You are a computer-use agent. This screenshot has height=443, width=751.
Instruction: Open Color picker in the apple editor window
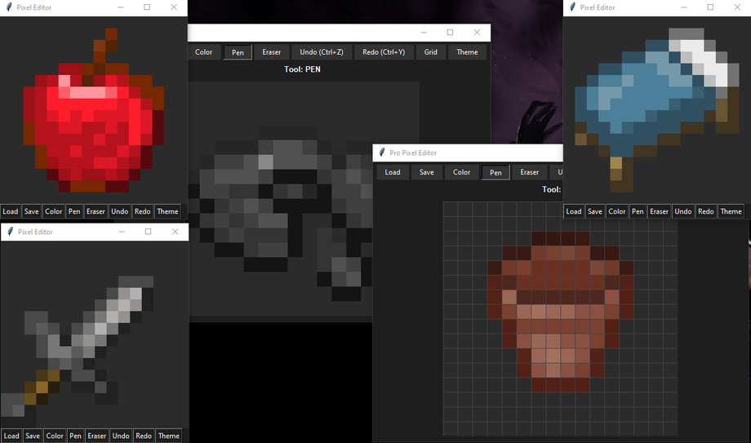click(x=54, y=211)
